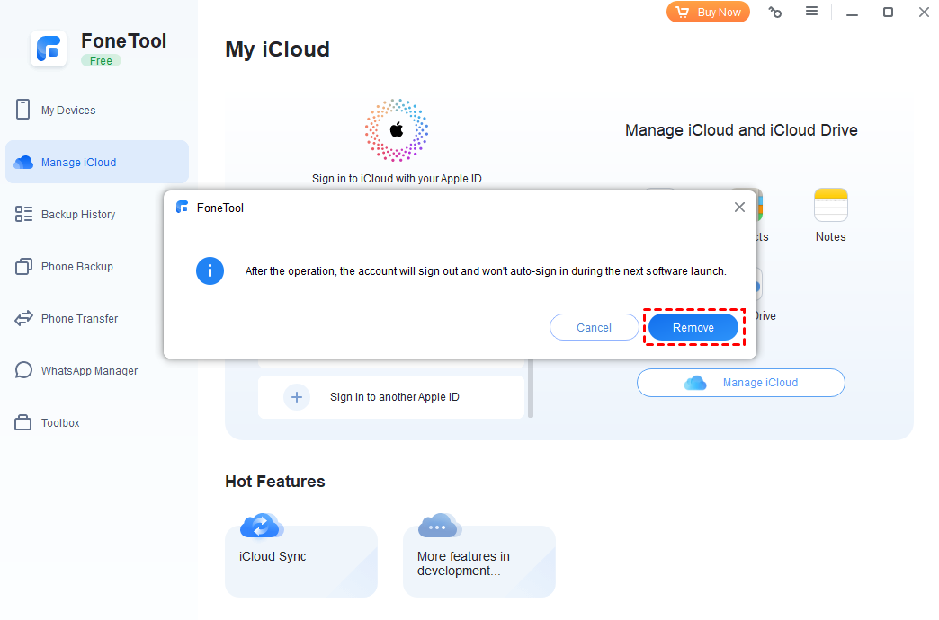
Task: Open the My Devices panel
Action: 67,109
